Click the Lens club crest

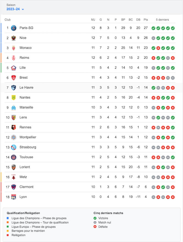coord(13,117)
